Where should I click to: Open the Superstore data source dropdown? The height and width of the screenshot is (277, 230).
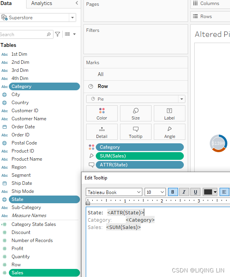[x=72, y=18]
